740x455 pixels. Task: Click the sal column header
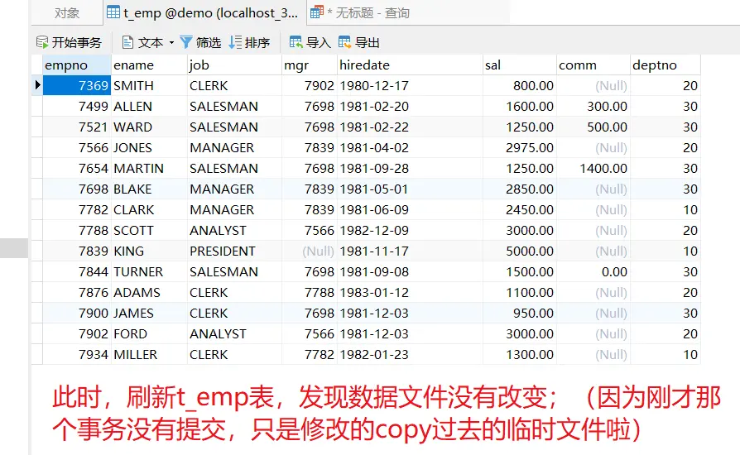click(520, 65)
